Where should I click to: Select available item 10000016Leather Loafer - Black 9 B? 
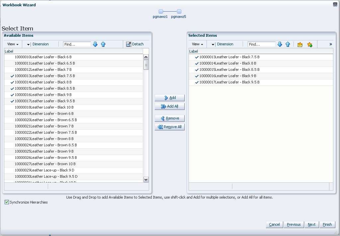coord(73,94)
